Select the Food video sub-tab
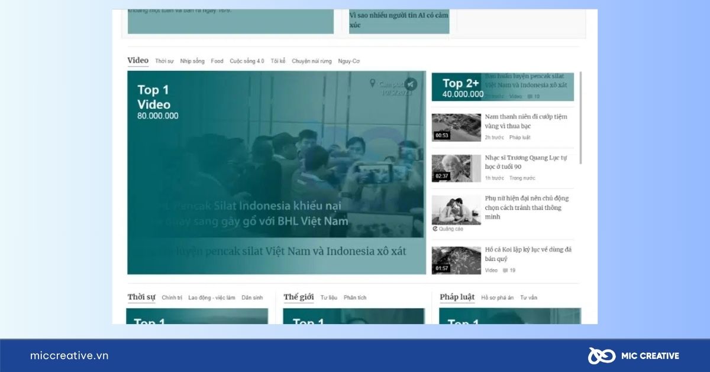This screenshot has width=710, height=372. click(x=217, y=61)
